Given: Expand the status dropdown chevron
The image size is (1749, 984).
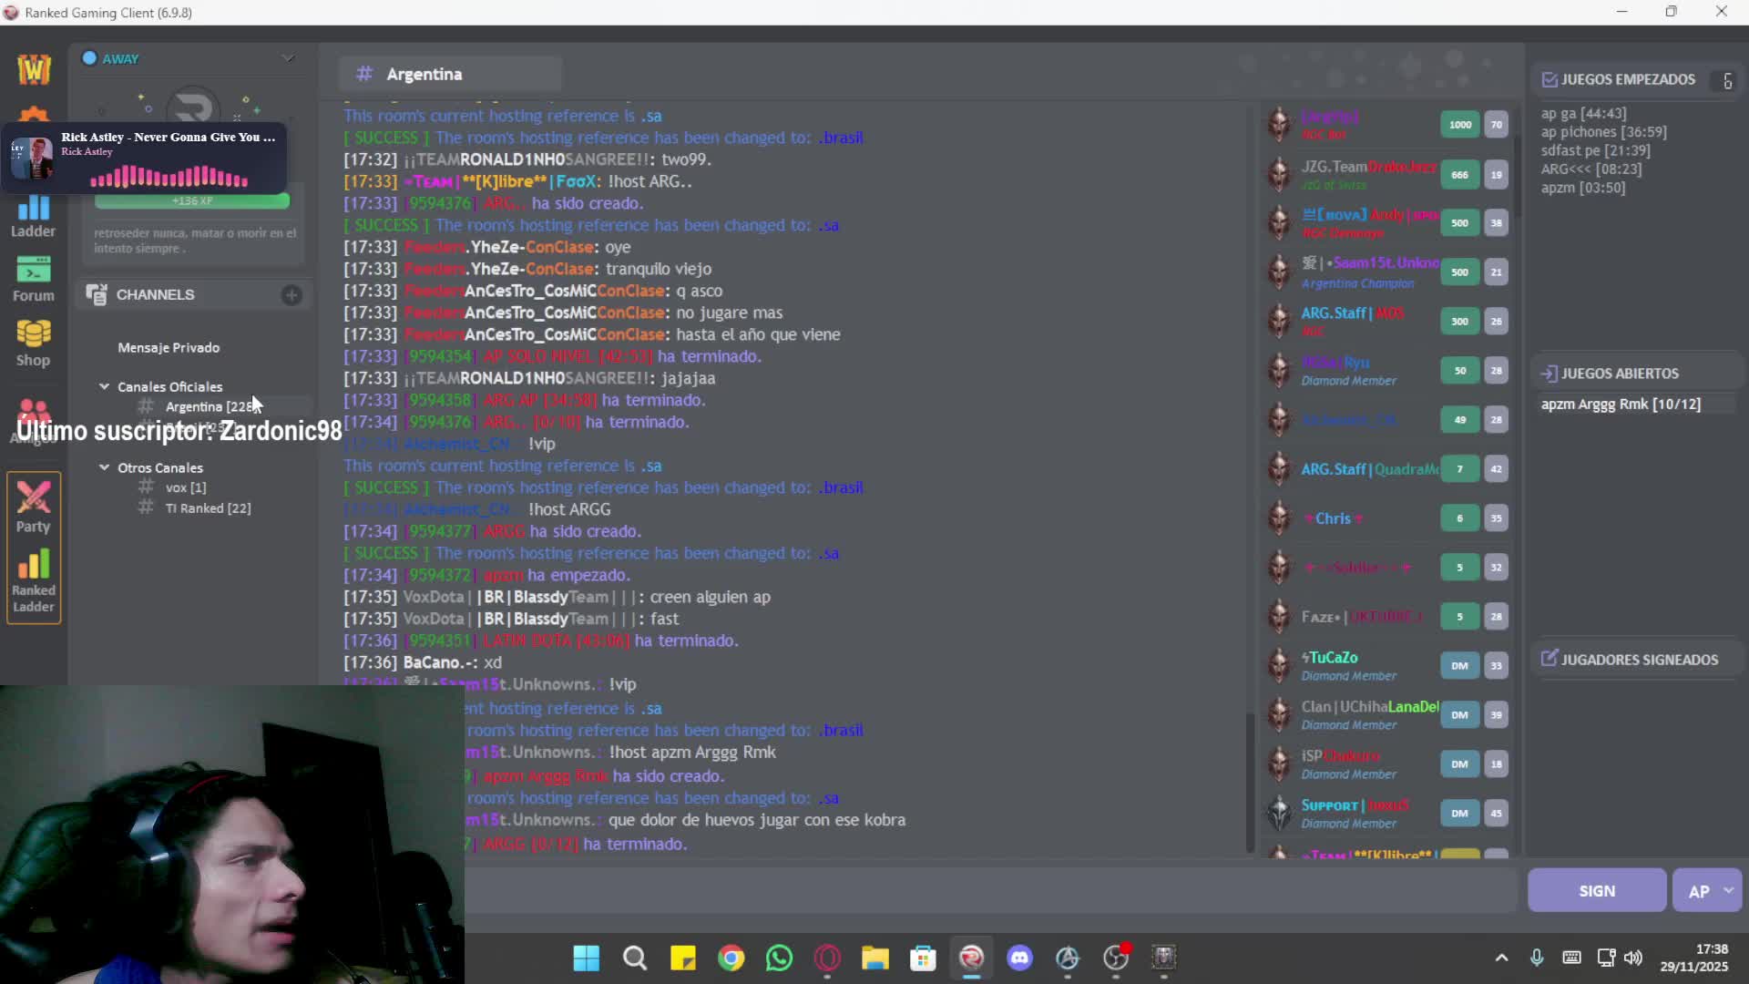Looking at the screenshot, I should (x=288, y=58).
